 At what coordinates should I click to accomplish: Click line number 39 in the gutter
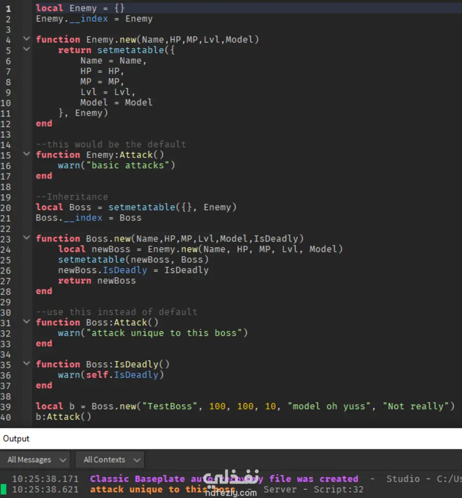click(x=6, y=407)
